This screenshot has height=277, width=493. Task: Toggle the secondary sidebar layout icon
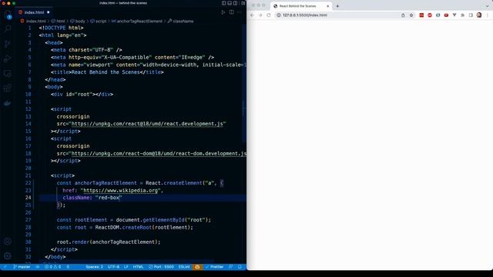[x=235, y=3]
